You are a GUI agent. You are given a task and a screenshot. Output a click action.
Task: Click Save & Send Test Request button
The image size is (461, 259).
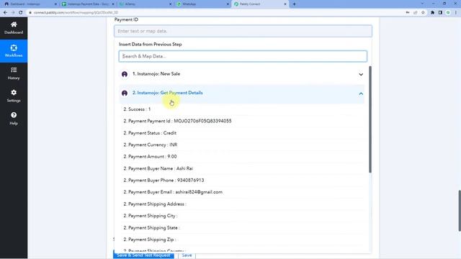point(143,255)
